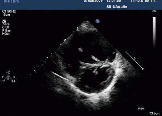This screenshot has height=116, width=162.
Task: Click the C 50 compression value
Action: 5,27
